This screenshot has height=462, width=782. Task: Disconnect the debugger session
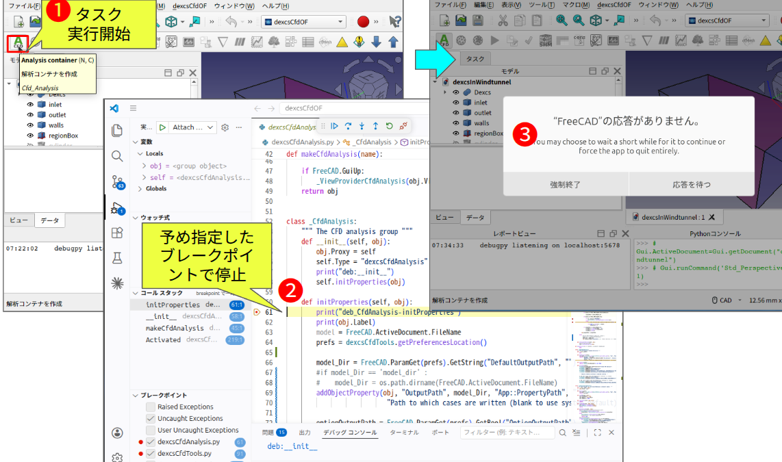[403, 126]
